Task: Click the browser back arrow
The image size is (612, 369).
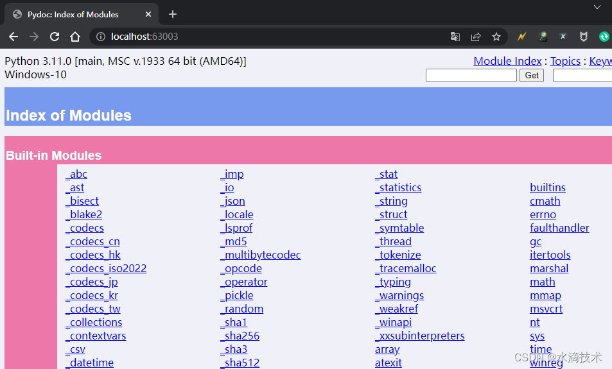Action: [x=13, y=37]
